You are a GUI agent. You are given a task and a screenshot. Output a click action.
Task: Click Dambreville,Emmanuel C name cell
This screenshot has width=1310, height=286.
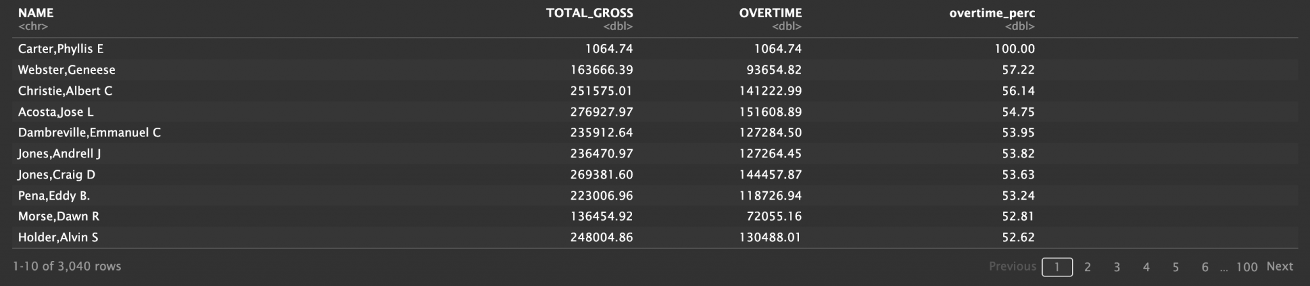(90, 132)
